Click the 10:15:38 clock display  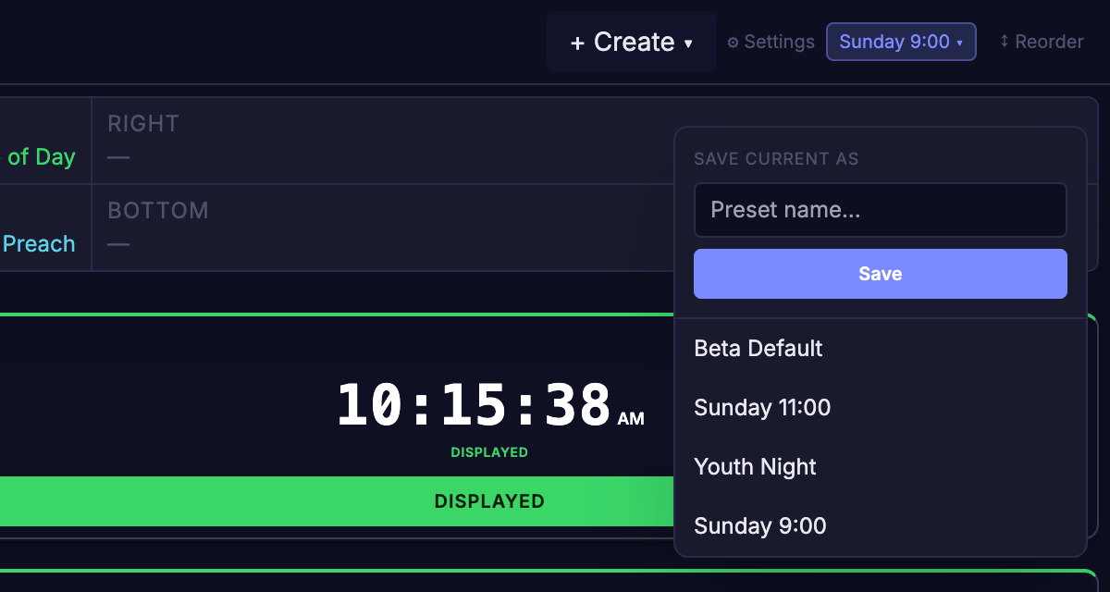pos(489,407)
